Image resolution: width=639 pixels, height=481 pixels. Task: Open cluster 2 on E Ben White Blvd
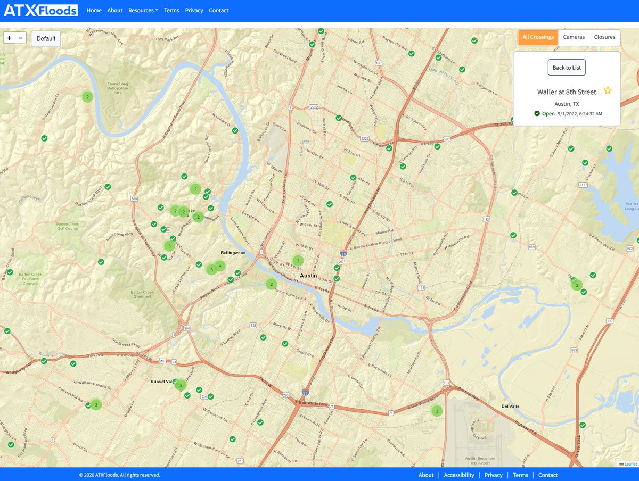437,411
